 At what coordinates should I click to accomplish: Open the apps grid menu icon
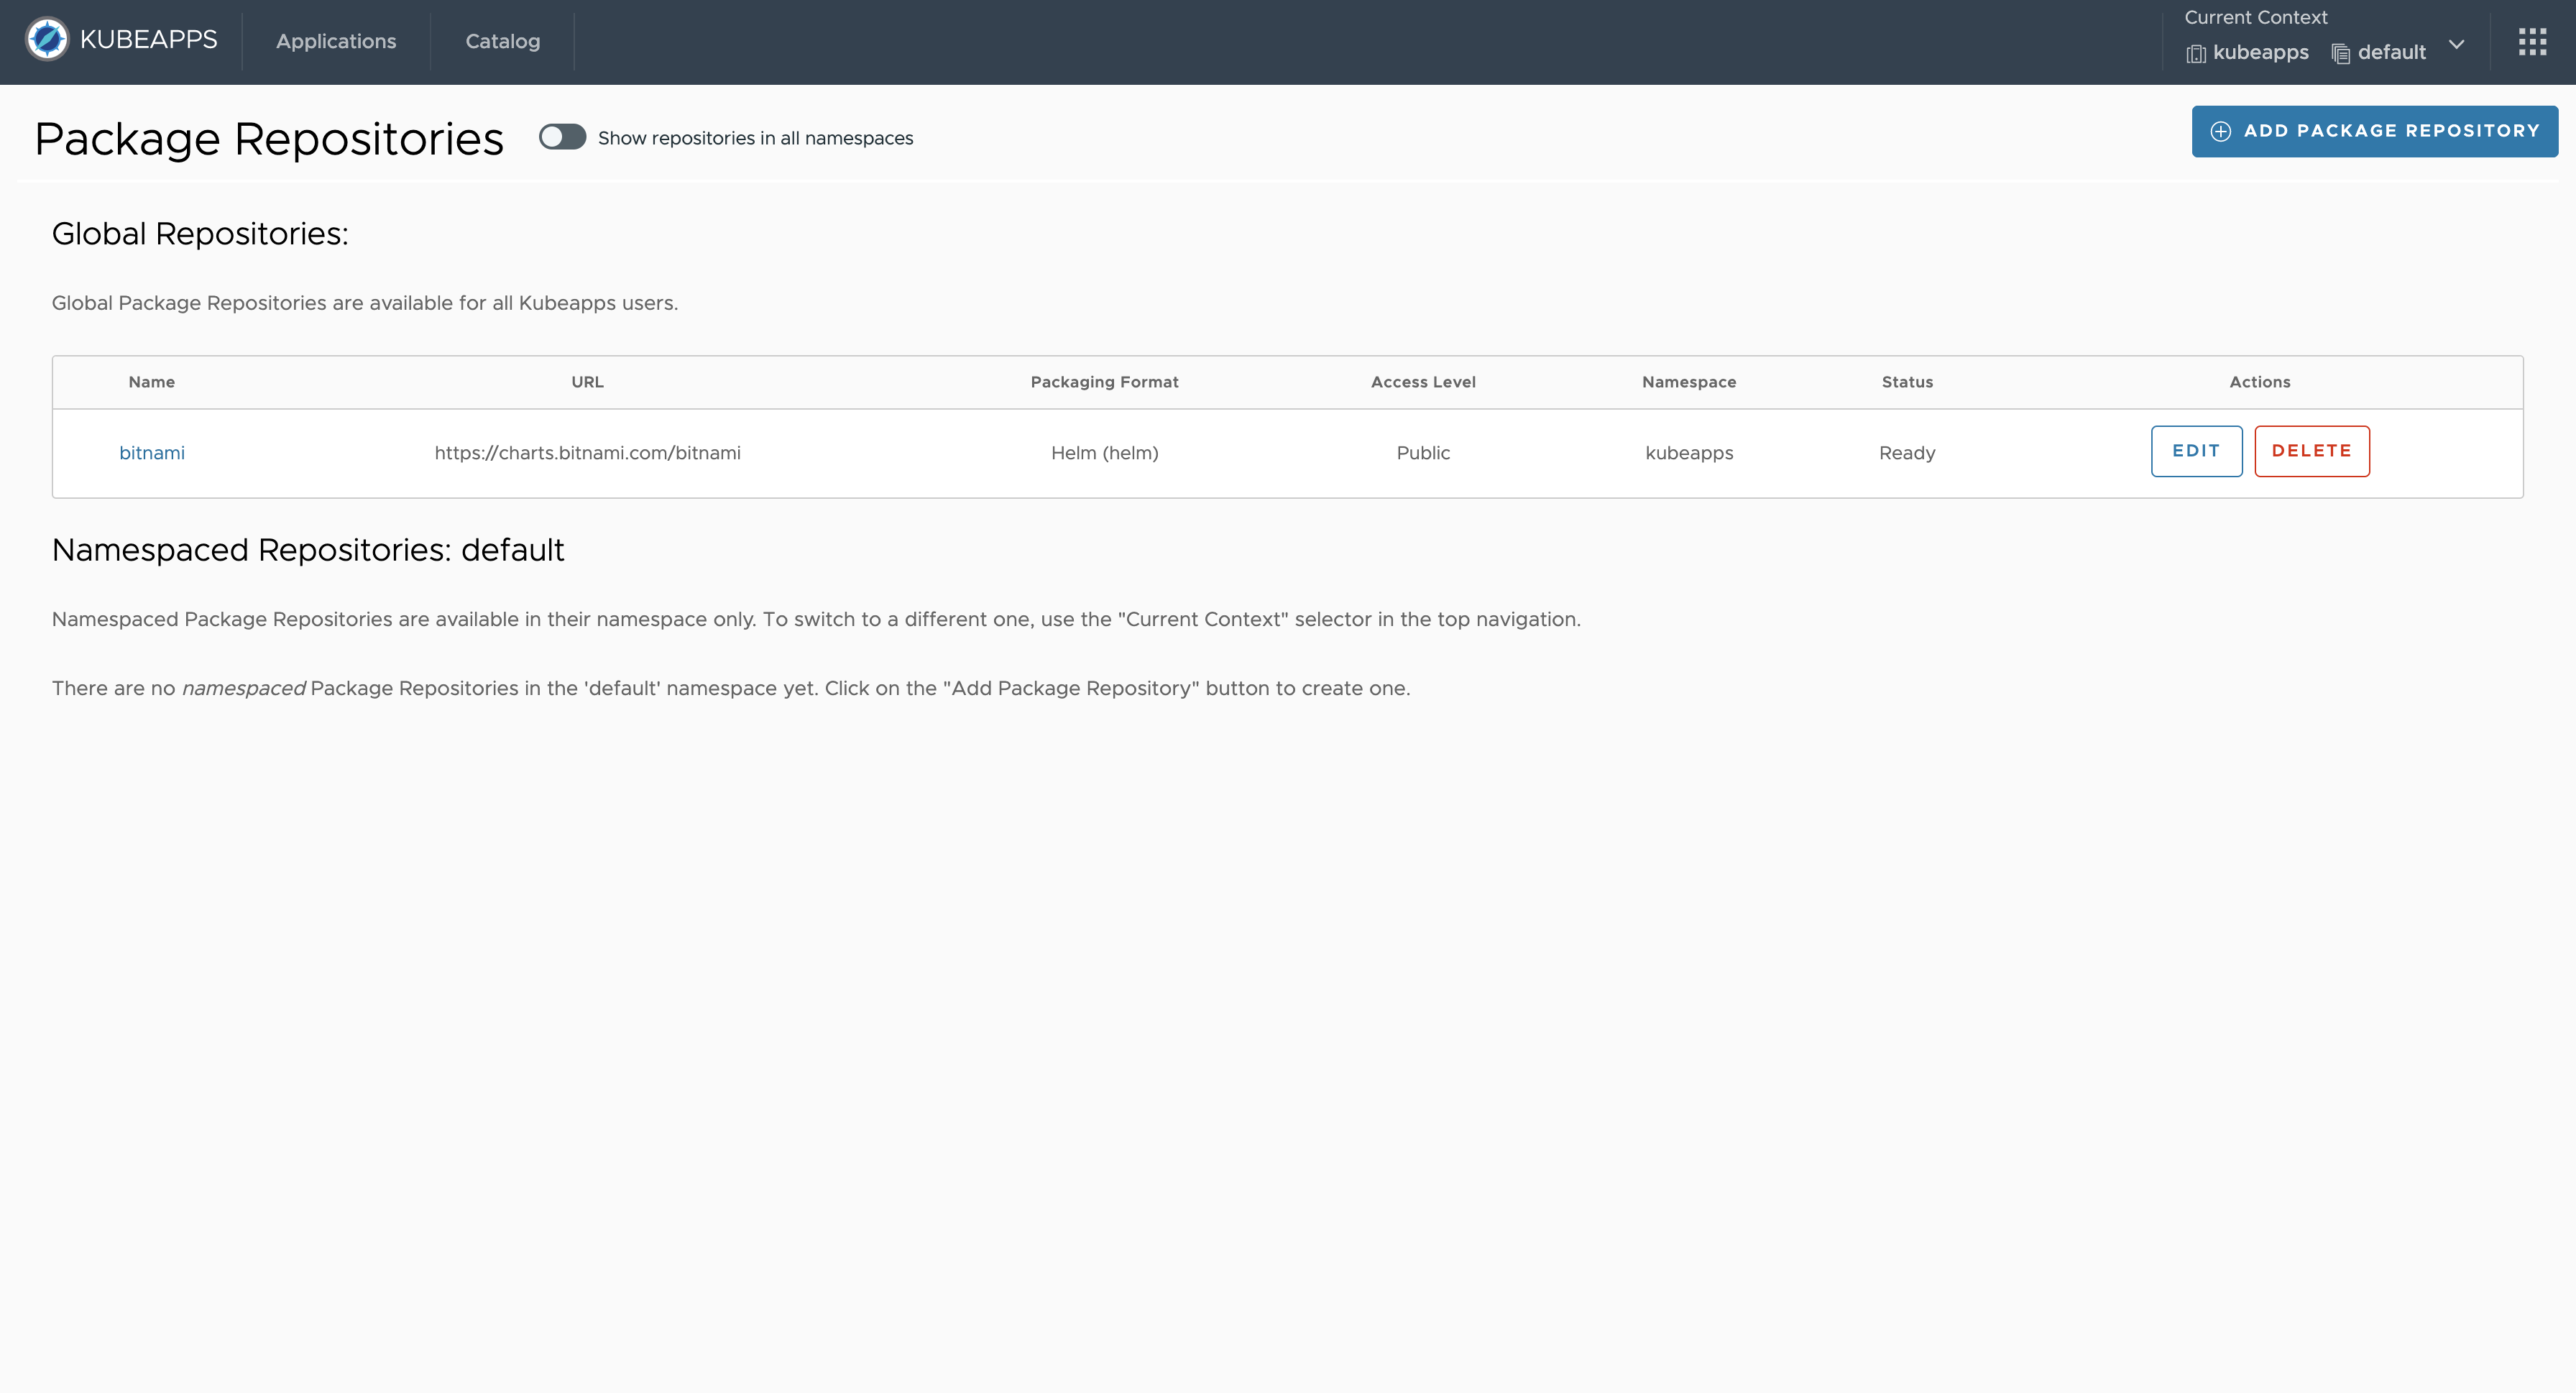point(2532,42)
